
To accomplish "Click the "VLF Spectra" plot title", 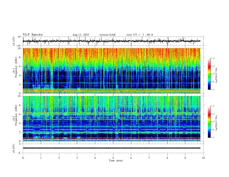I will click(x=33, y=35).
